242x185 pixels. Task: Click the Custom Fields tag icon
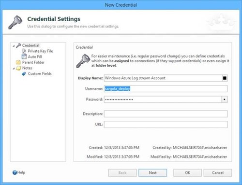click(24, 74)
